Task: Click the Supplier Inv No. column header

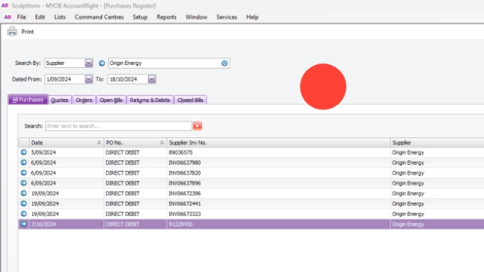Action: click(x=278, y=143)
